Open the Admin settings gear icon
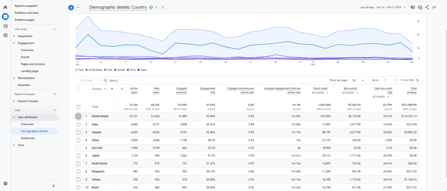 (x=5, y=184)
